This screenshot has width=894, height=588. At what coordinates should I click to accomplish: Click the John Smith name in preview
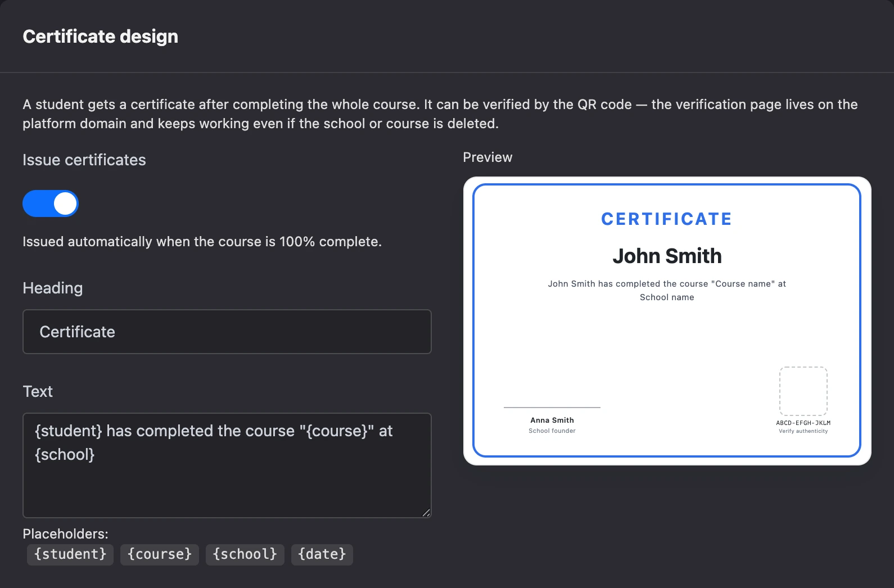(667, 256)
